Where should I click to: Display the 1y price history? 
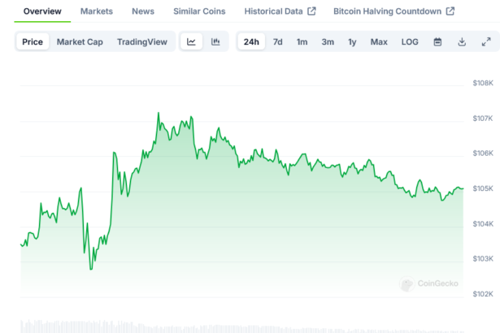click(352, 41)
